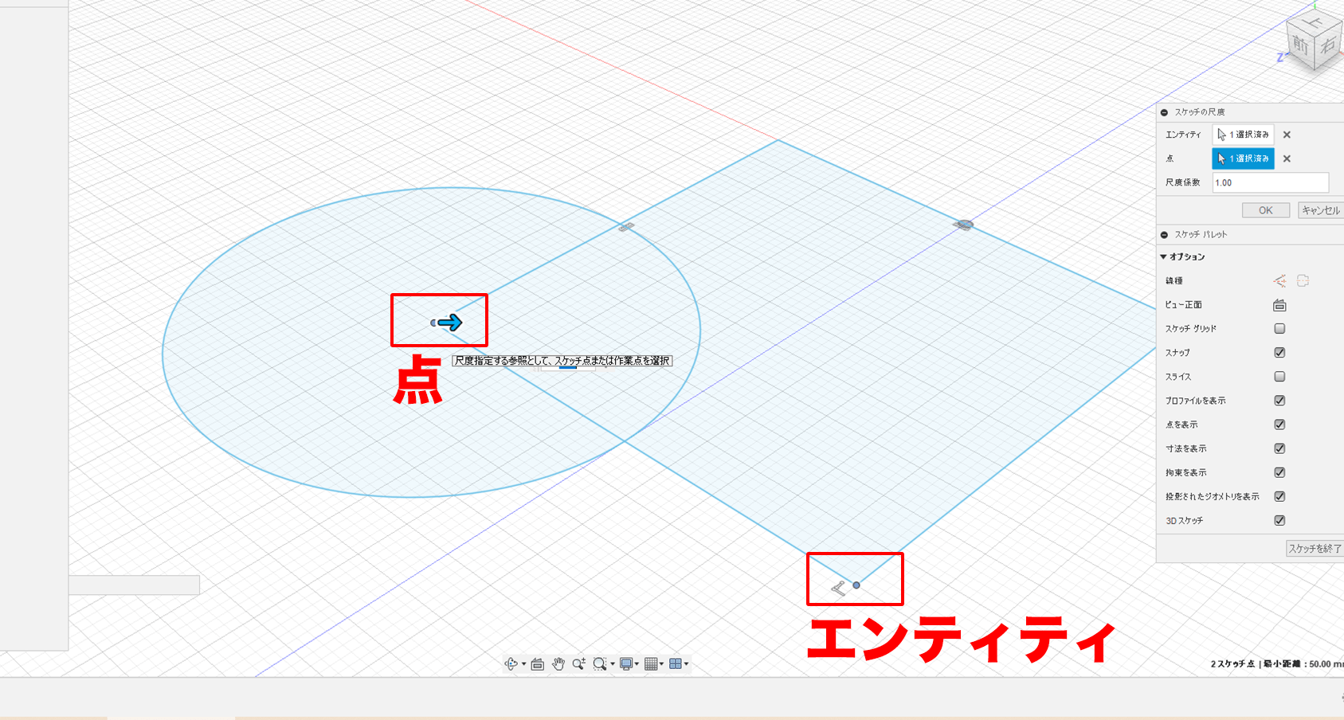This screenshot has height=720, width=1344.
Task: Clear the エンティティ selection with X
Action: click(x=1287, y=135)
